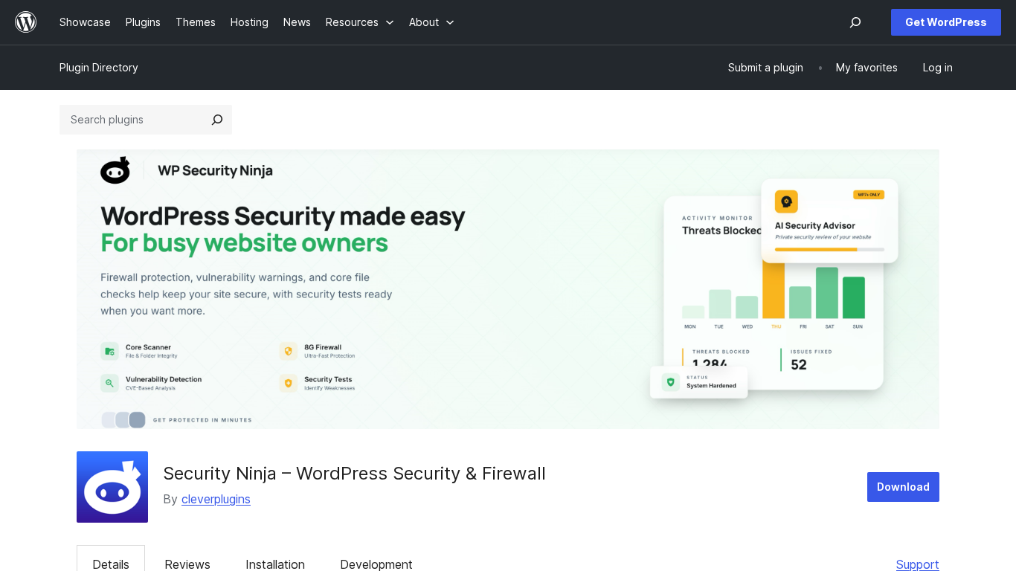Open the WP Security Ninja banner image

pos(508,289)
